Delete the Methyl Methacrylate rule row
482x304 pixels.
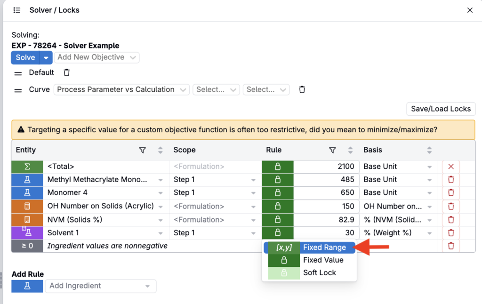pos(451,179)
